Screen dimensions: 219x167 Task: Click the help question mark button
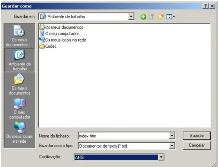pyautogui.click(x=205, y=6)
